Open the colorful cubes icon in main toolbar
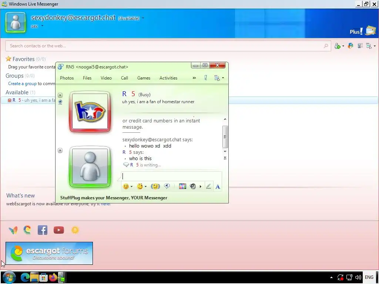This screenshot has width=379, height=284. [x=350, y=45]
